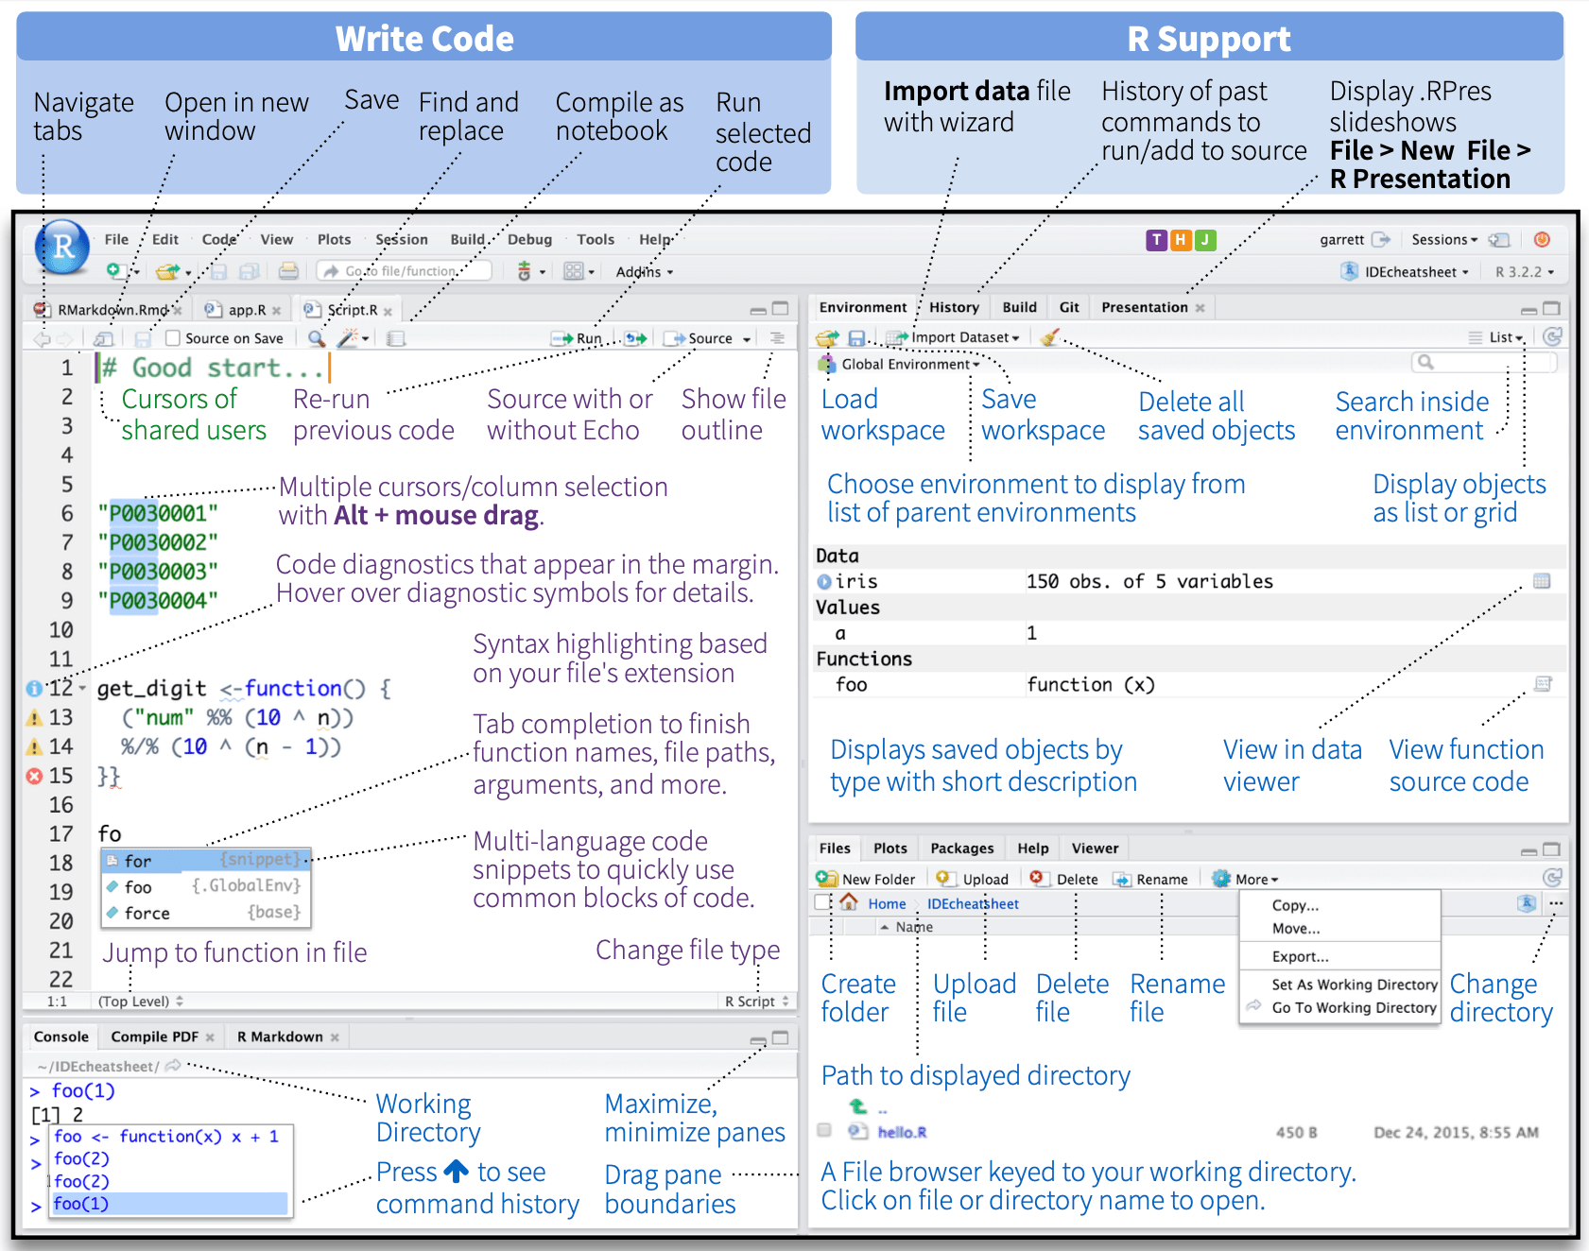The width and height of the screenshot is (1589, 1251).
Task: Open iris in the data viewer grid icon
Action: tap(1541, 581)
